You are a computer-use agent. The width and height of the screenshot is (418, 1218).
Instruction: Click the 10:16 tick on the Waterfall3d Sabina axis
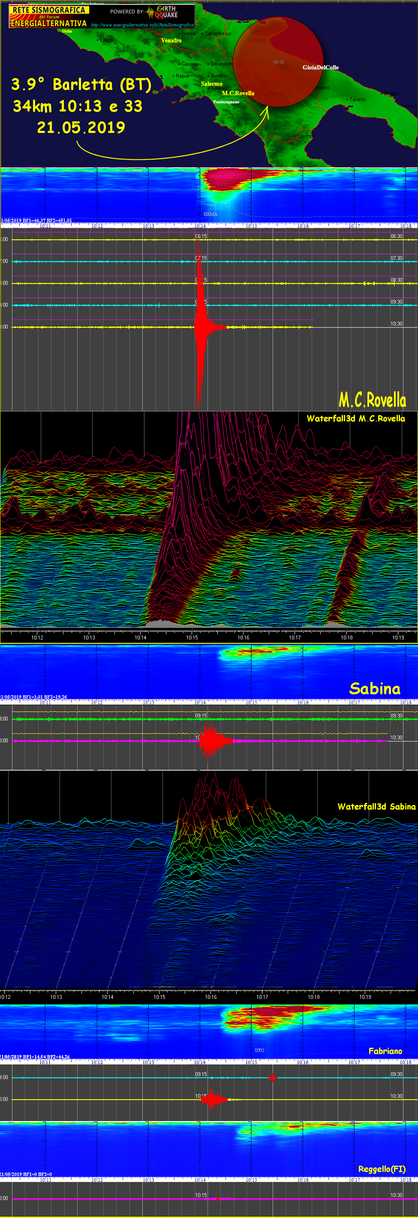pos(211,997)
